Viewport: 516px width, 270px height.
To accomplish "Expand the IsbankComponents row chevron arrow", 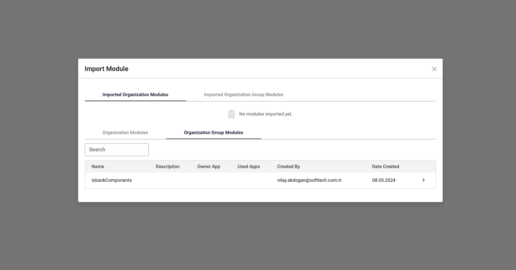I will (x=423, y=180).
